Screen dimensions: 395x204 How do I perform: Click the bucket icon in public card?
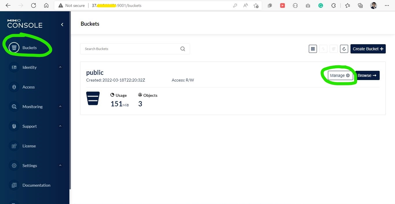tap(93, 98)
